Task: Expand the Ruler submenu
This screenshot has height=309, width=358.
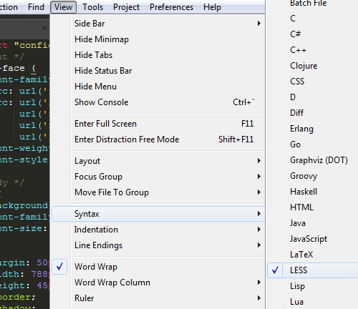Action: point(158,298)
